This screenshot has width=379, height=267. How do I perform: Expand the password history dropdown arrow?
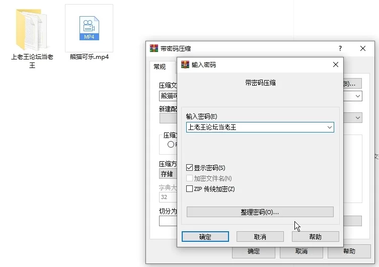[x=330, y=127]
